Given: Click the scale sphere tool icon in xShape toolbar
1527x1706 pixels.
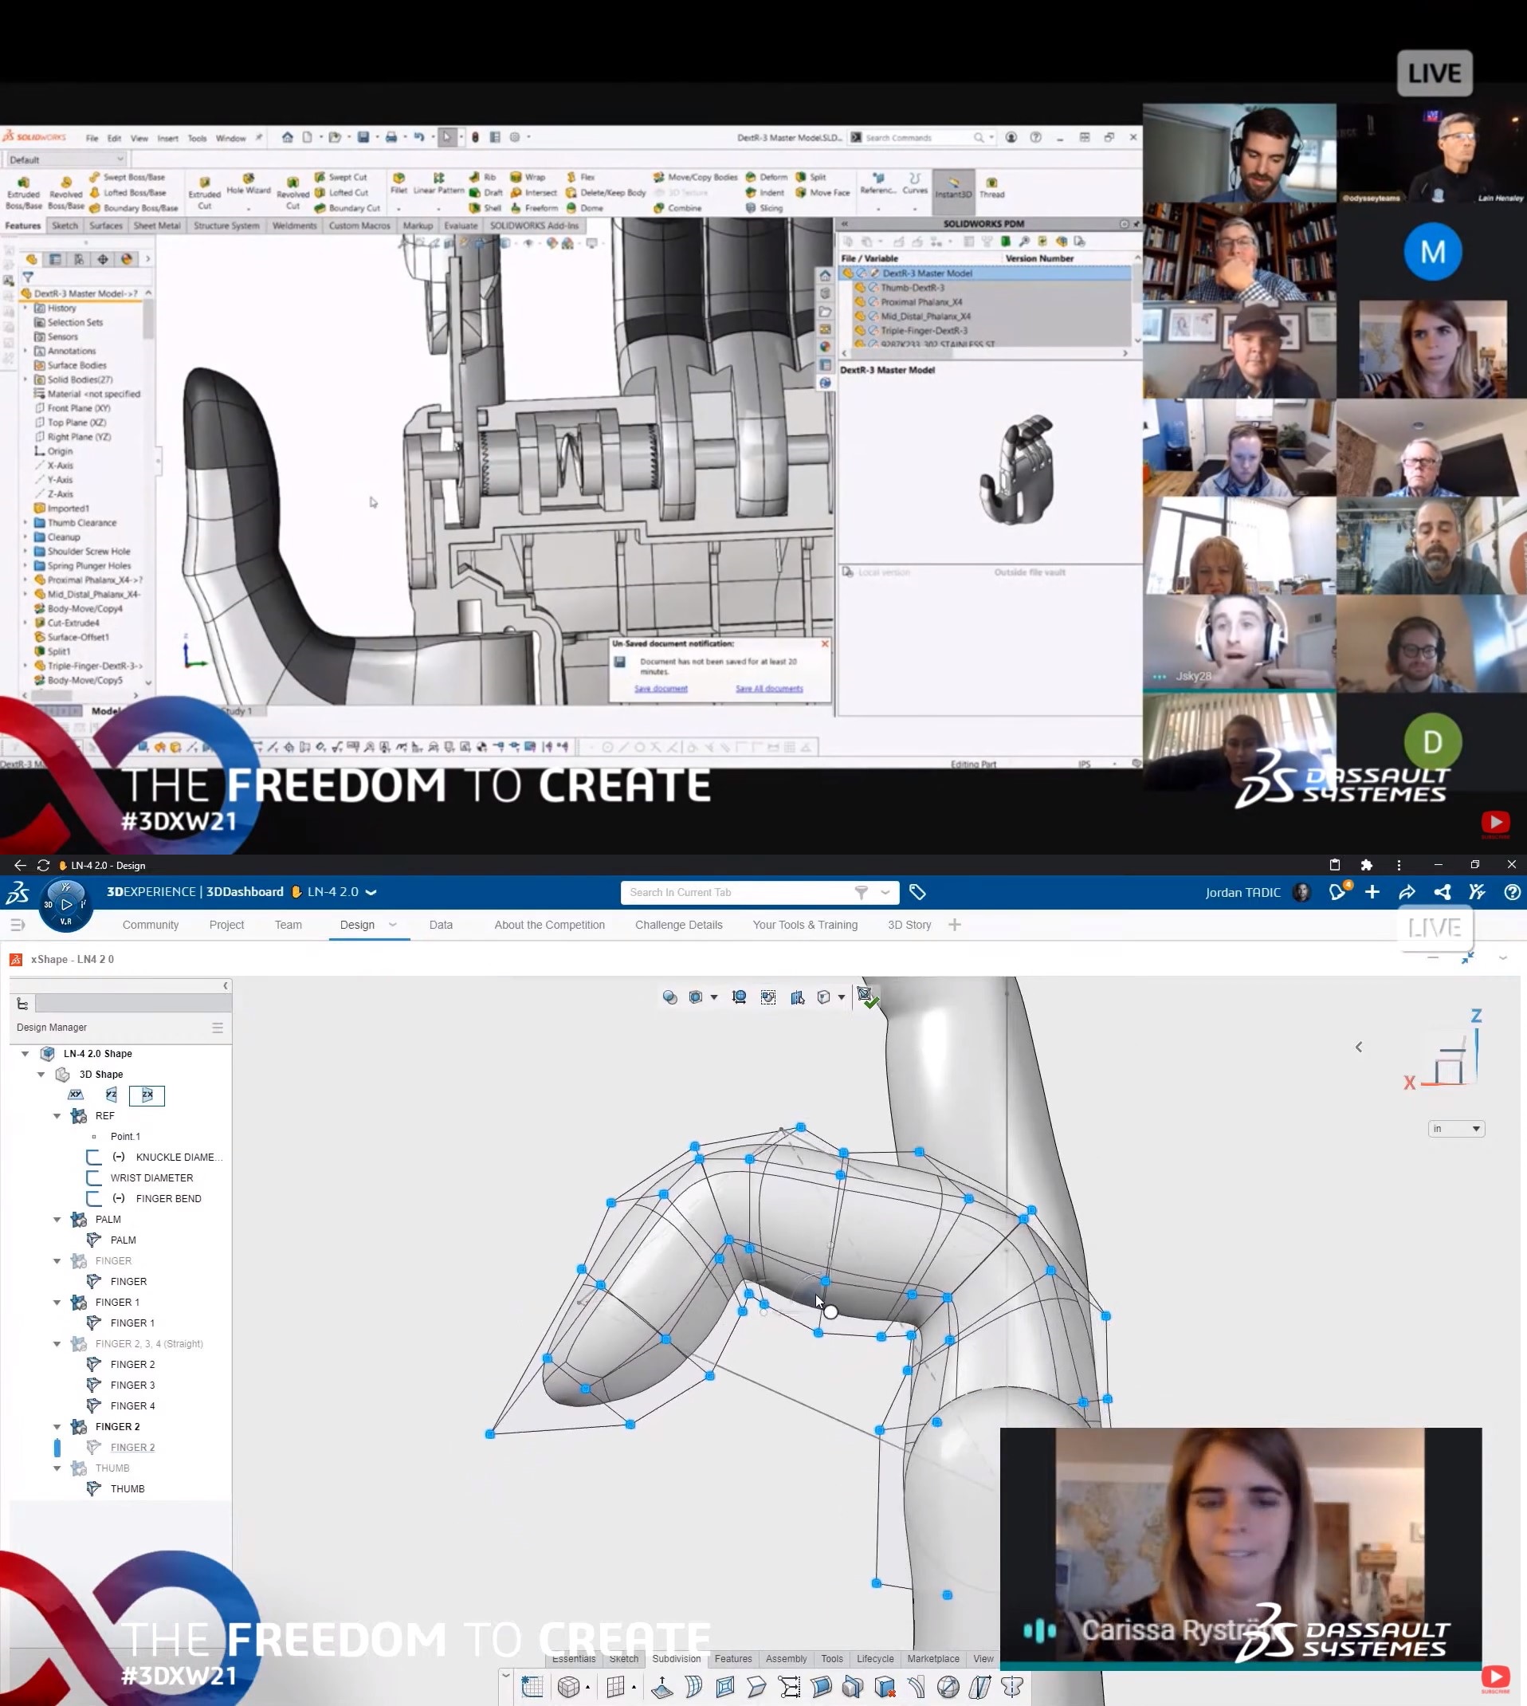Looking at the screenshot, I should point(948,1687).
